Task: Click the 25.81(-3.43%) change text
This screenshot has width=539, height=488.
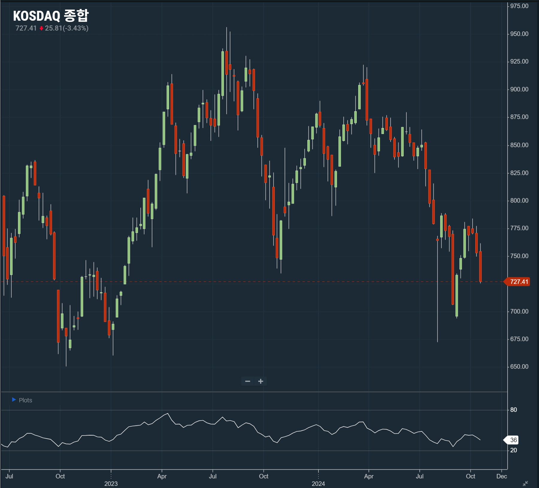Action: pyautogui.click(x=67, y=28)
